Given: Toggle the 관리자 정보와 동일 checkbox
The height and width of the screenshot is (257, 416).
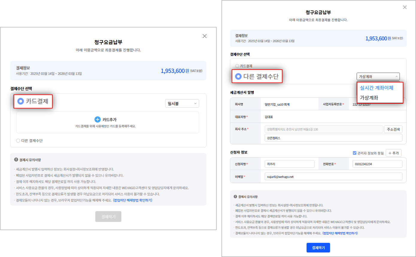Looking at the screenshot, I should pos(355,153).
